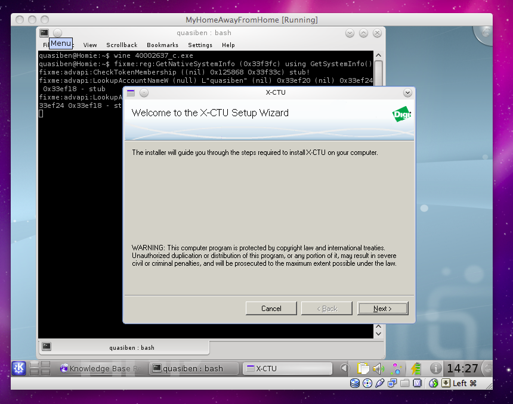
Task: Click the colorful dots tray icon beside the speaker
Action: click(396, 369)
